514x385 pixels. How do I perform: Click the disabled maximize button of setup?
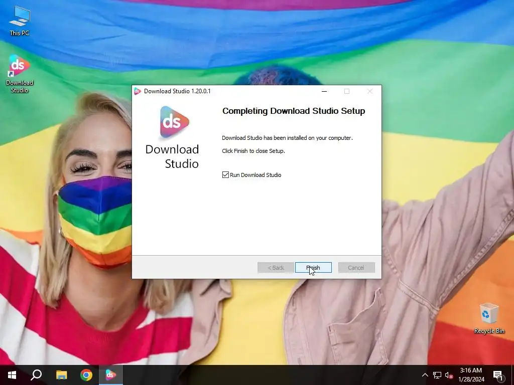347,91
